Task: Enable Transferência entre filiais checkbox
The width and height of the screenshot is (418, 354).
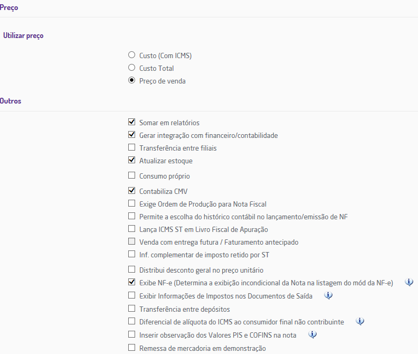Action: 132,148
